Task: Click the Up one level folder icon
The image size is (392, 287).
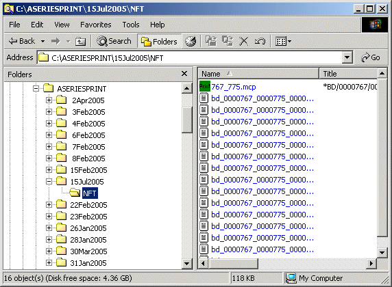Action: pyautogui.click(x=80, y=42)
